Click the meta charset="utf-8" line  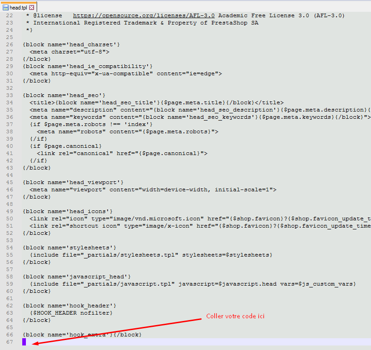[69, 52]
